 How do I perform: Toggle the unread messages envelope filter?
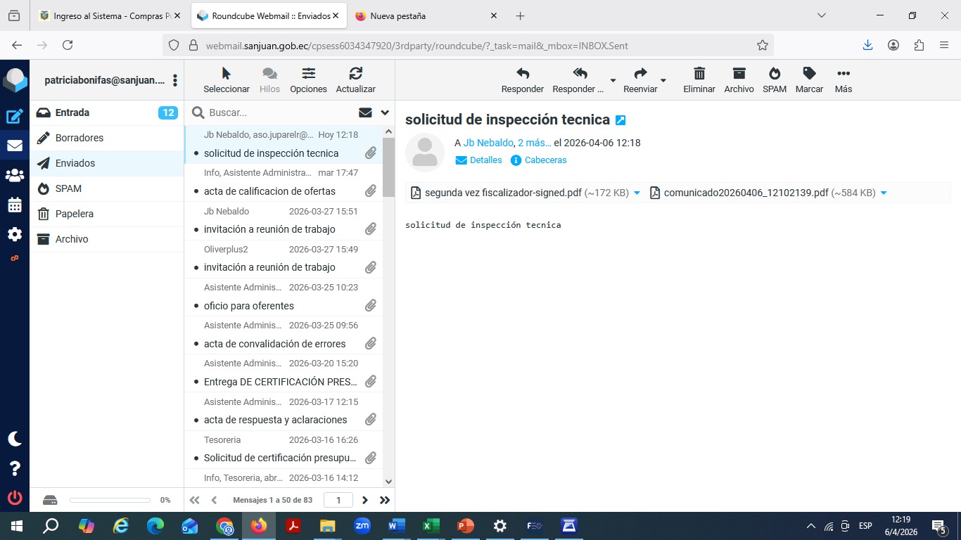(x=365, y=112)
